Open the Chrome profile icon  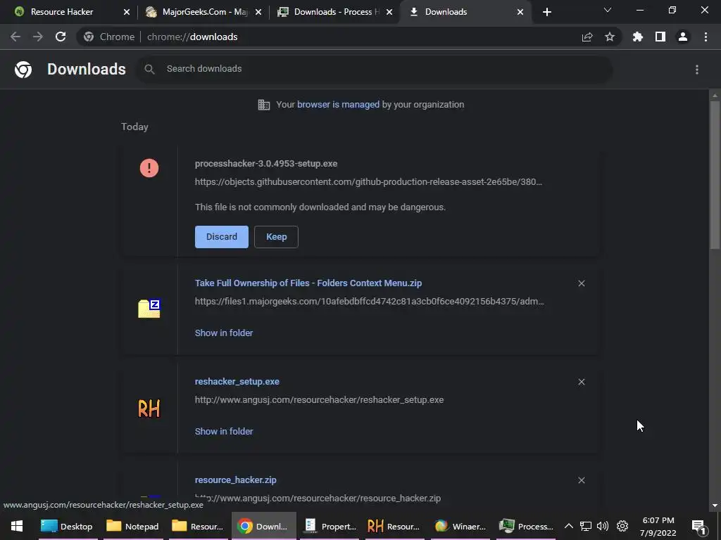[683, 37]
